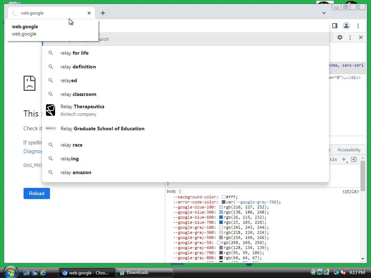Click search icon beside 'relay amazon'

pos(51,172)
